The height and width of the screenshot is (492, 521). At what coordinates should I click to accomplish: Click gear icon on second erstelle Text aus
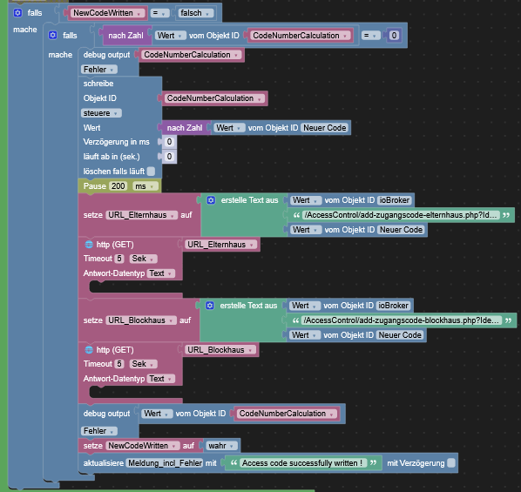[x=210, y=306]
